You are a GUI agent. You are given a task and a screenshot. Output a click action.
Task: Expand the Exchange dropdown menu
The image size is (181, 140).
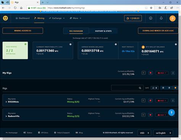click(x=57, y=18)
